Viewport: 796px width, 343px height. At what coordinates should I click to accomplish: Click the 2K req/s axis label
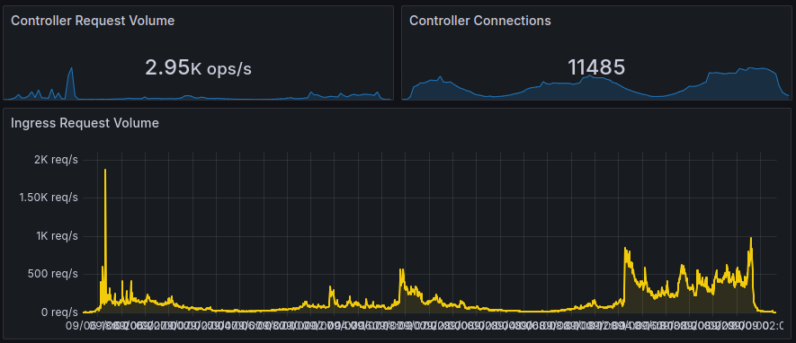[x=57, y=160]
